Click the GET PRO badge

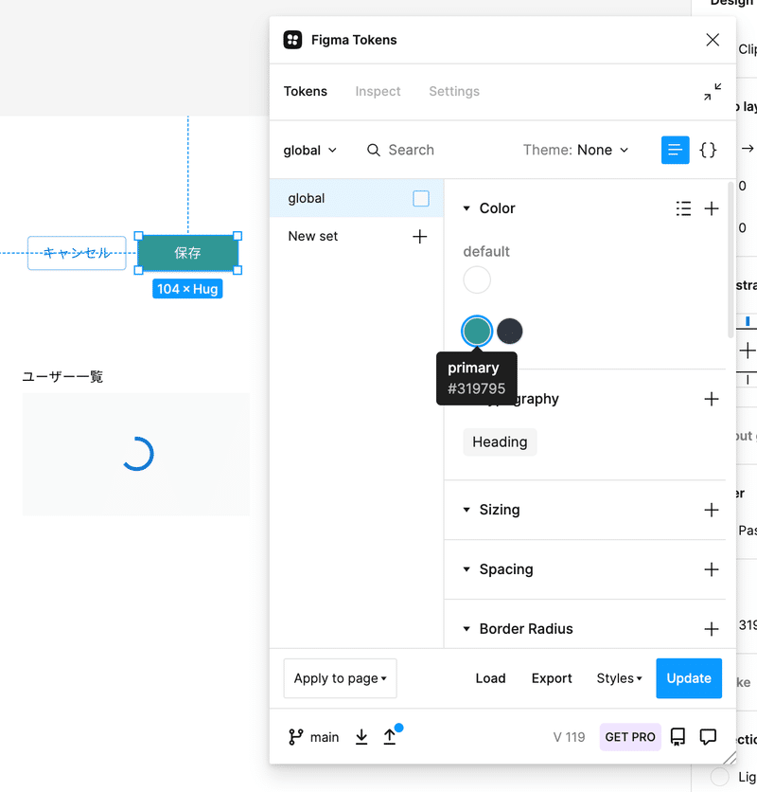[x=630, y=737]
